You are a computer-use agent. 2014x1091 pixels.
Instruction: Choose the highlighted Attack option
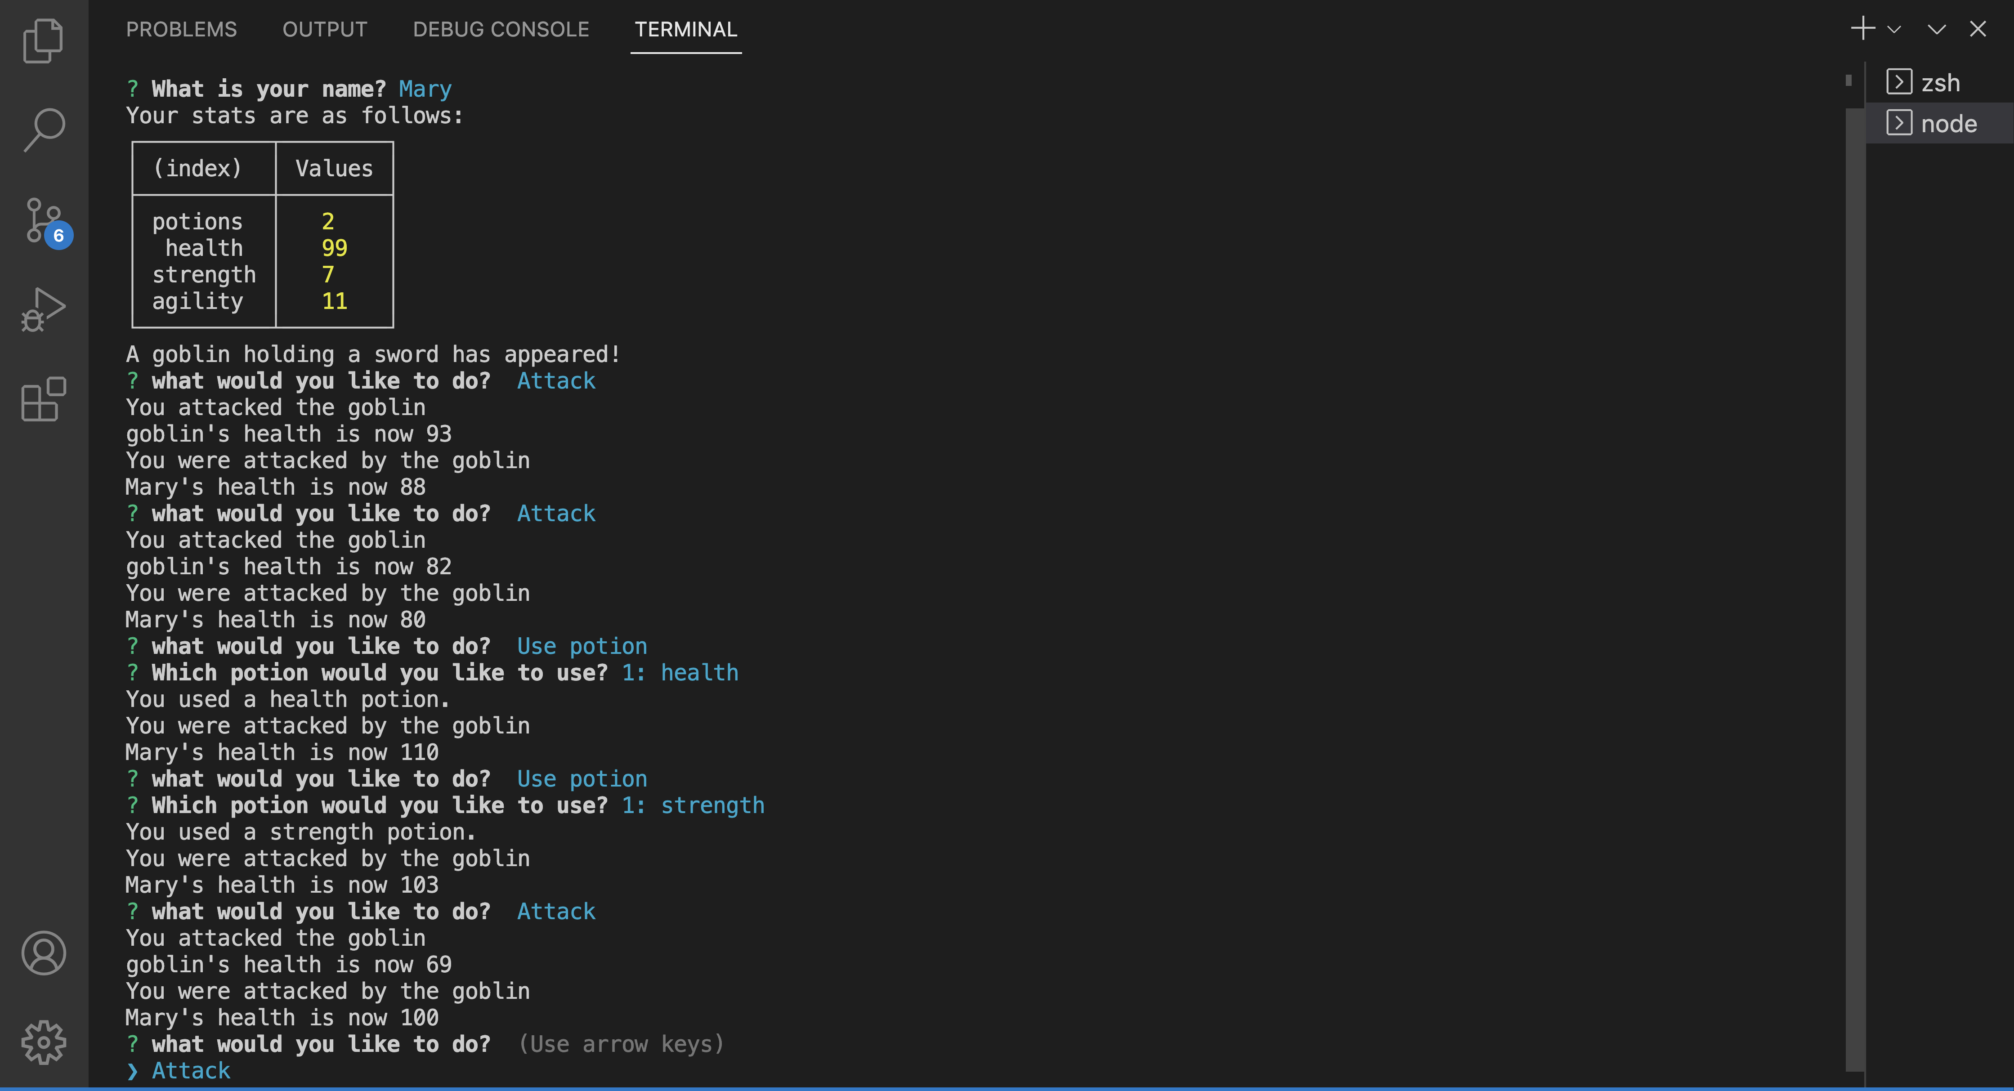coord(191,1071)
